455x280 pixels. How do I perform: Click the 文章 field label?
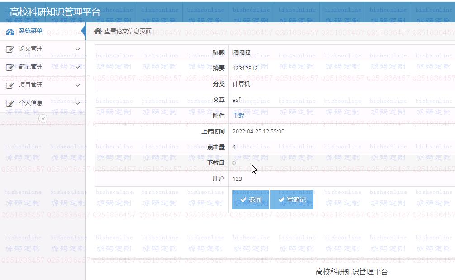[x=219, y=100]
